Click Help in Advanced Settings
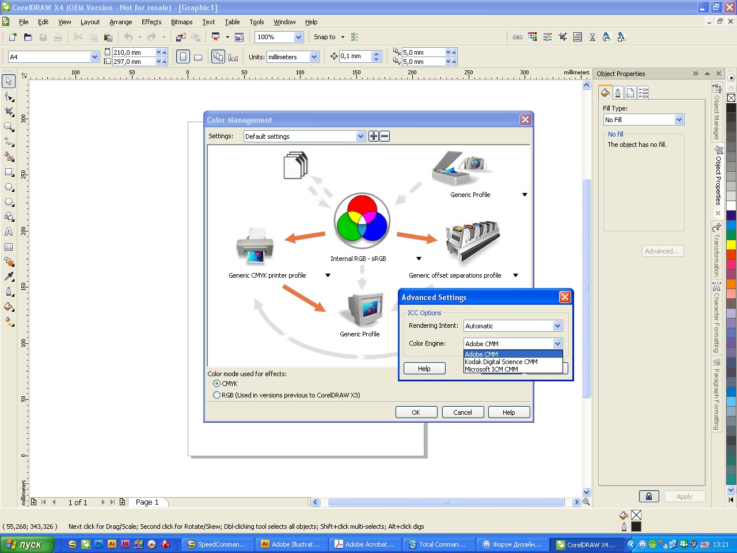This screenshot has height=553, width=737. [x=424, y=369]
